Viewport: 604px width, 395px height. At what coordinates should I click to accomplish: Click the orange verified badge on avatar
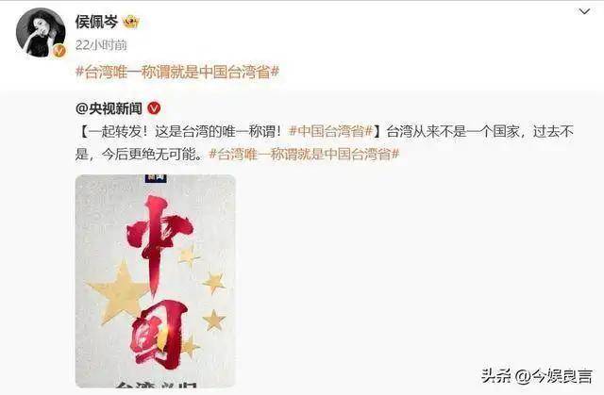tap(59, 50)
